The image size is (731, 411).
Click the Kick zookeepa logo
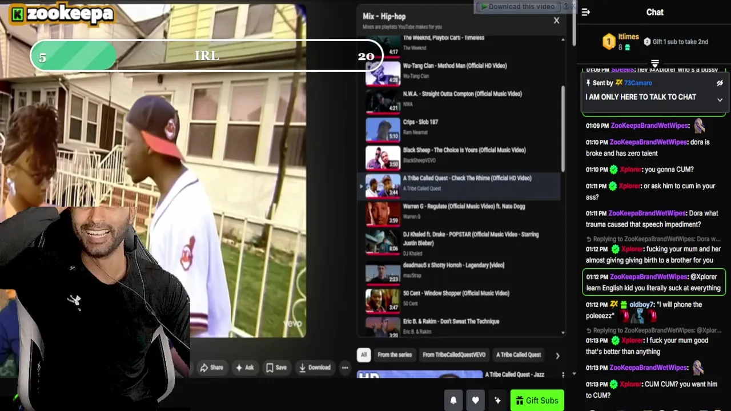point(62,14)
